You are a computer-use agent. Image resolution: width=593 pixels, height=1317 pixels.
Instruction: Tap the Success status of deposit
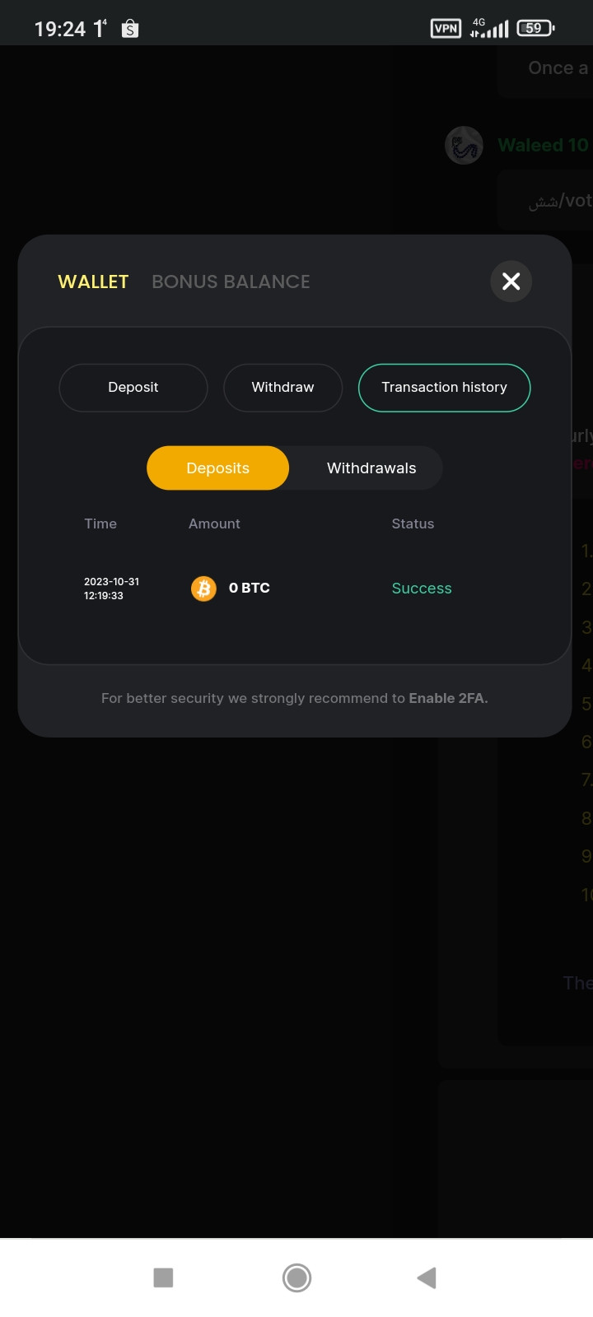422,589
